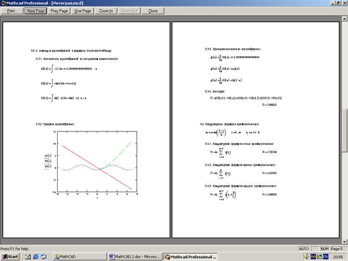The width and height of the screenshot is (348, 261).
Task: Open the Windows Start menu
Action: click(10, 257)
